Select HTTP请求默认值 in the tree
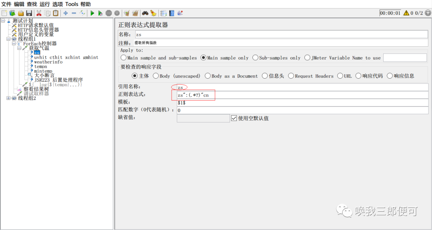 36,25
